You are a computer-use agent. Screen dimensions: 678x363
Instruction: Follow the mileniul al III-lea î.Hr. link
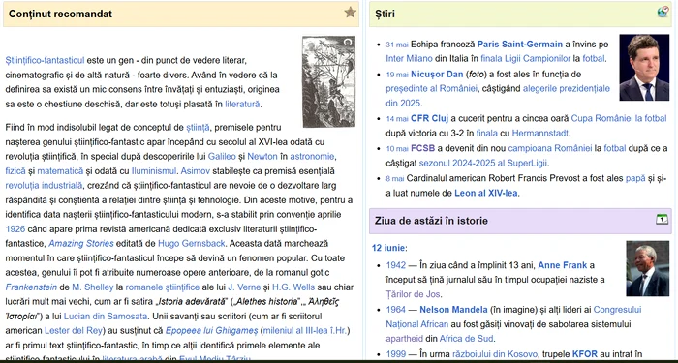[x=304, y=331]
